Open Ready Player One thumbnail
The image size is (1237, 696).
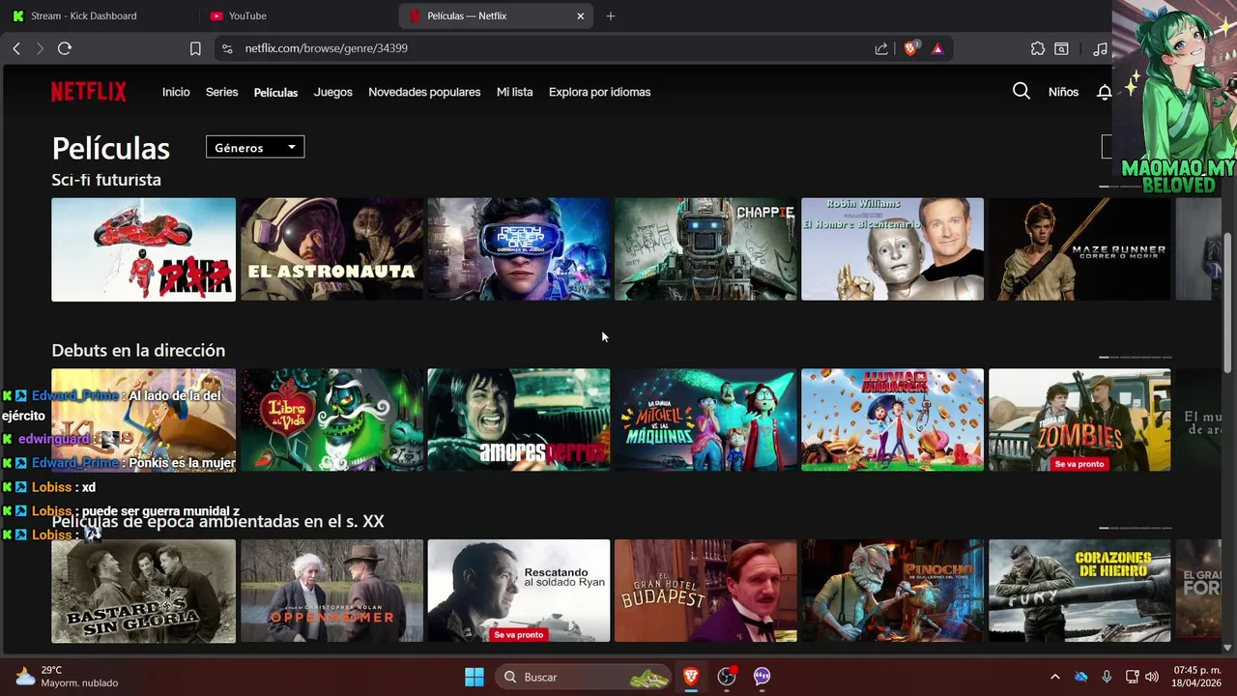pyautogui.click(x=519, y=249)
